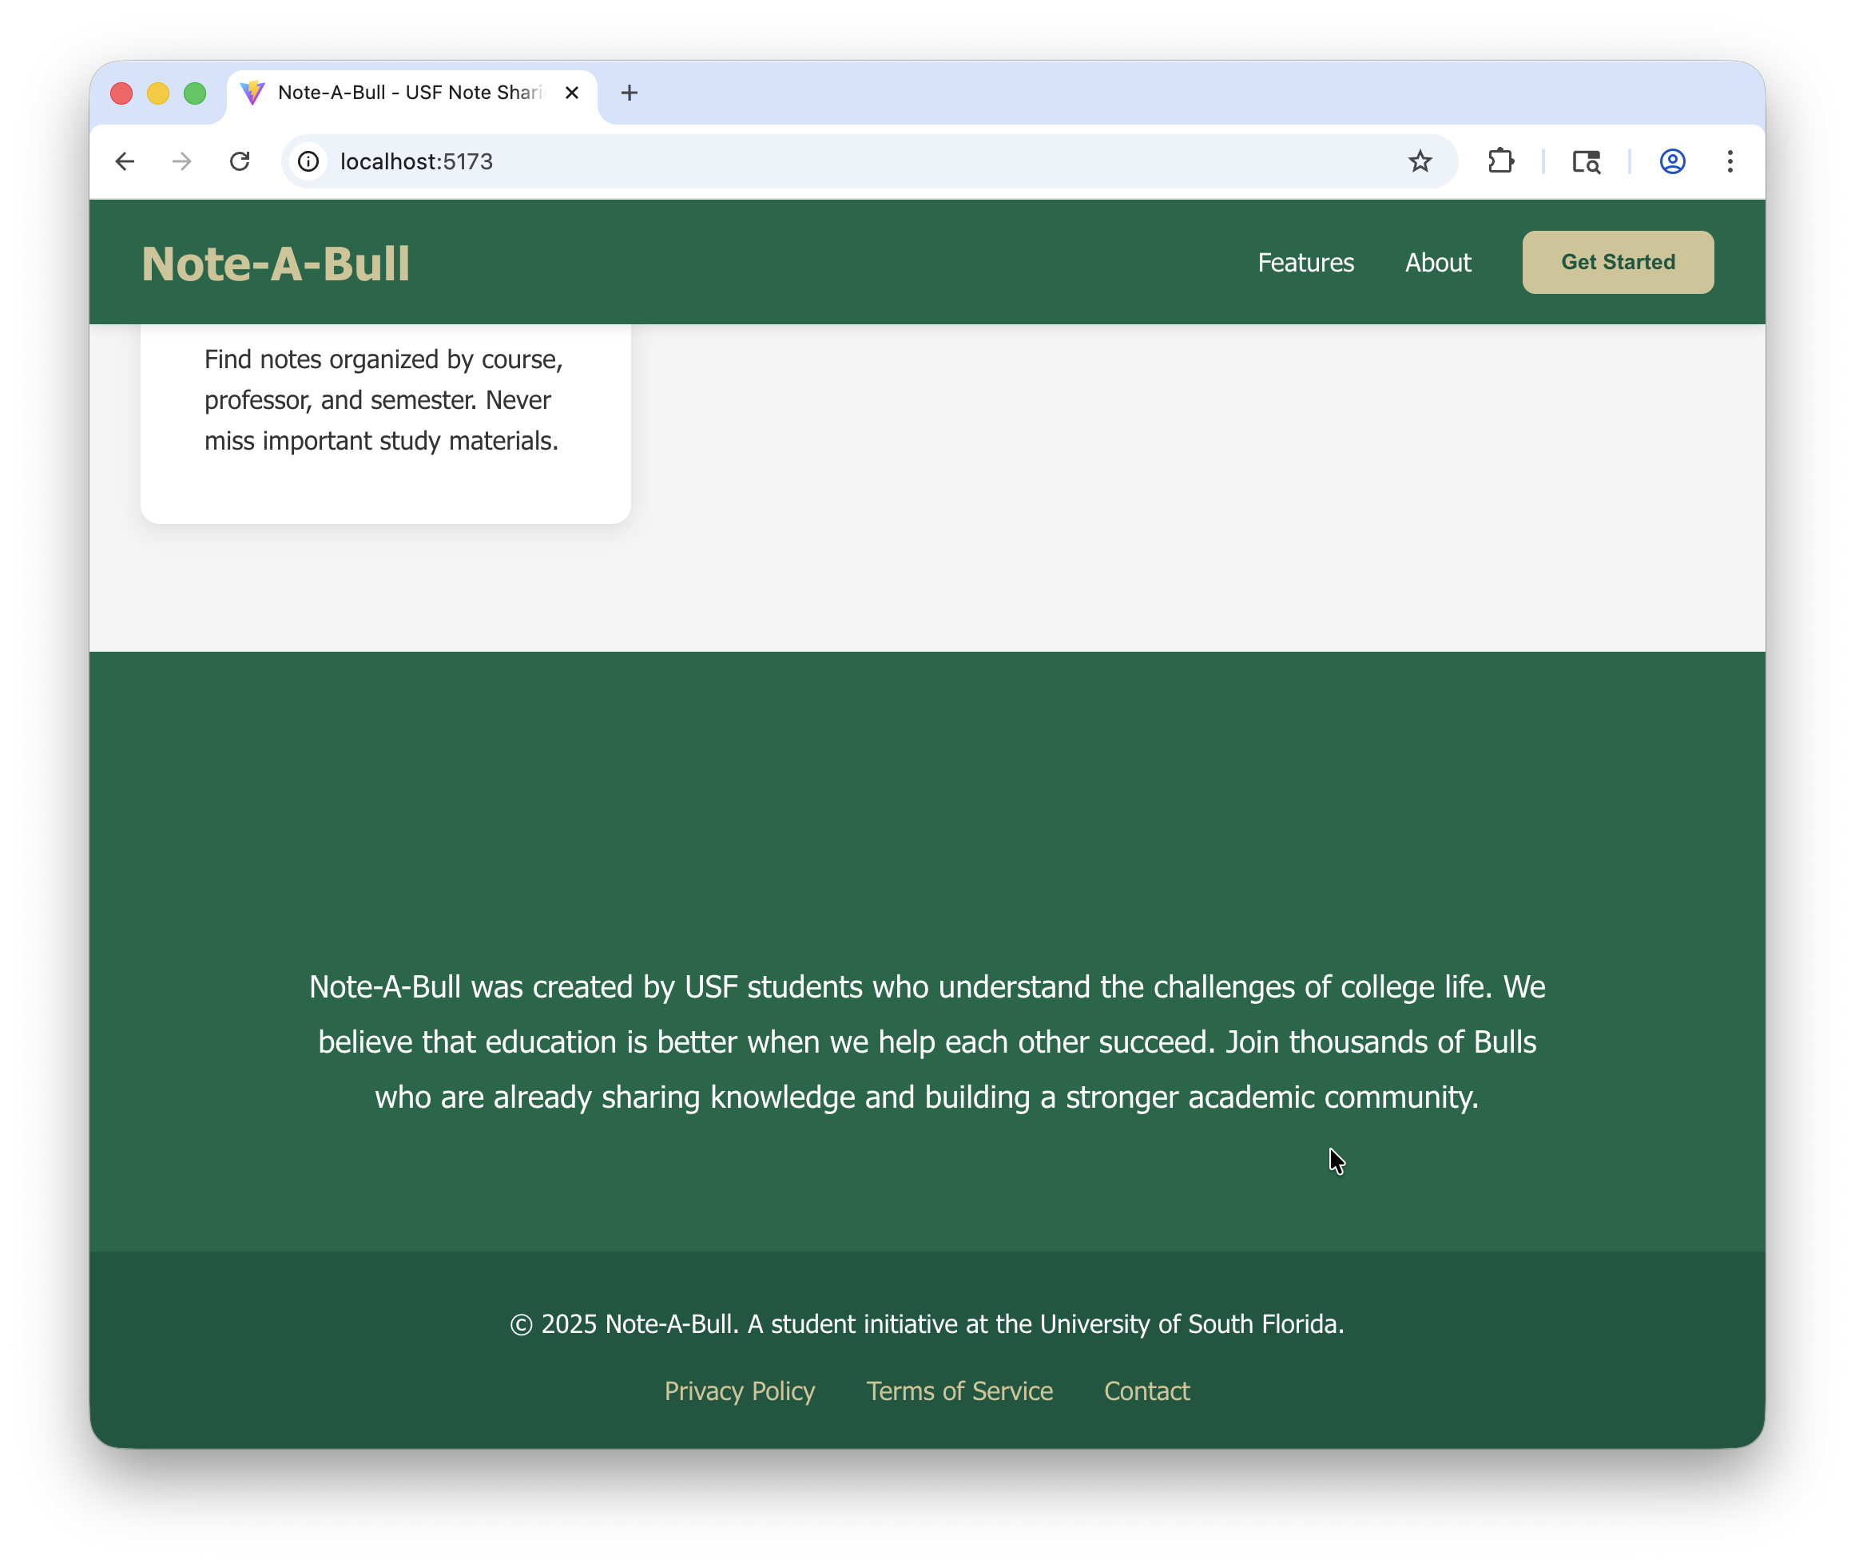Reload the page with refresh icon
Image resolution: width=1855 pixels, height=1567 pixels.
240,161
